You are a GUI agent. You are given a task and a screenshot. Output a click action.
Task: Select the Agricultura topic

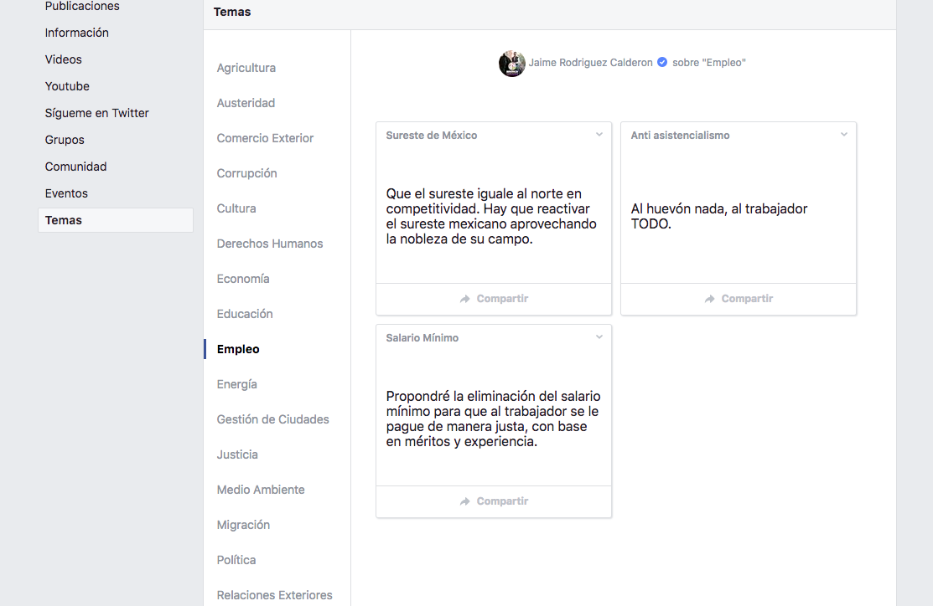(x=246, y=68)
